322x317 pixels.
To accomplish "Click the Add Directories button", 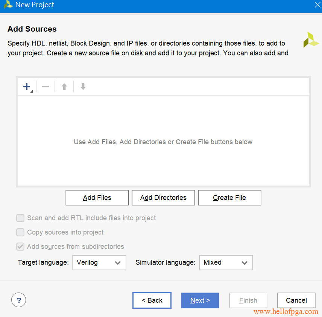I will click(x=163, y=198).
